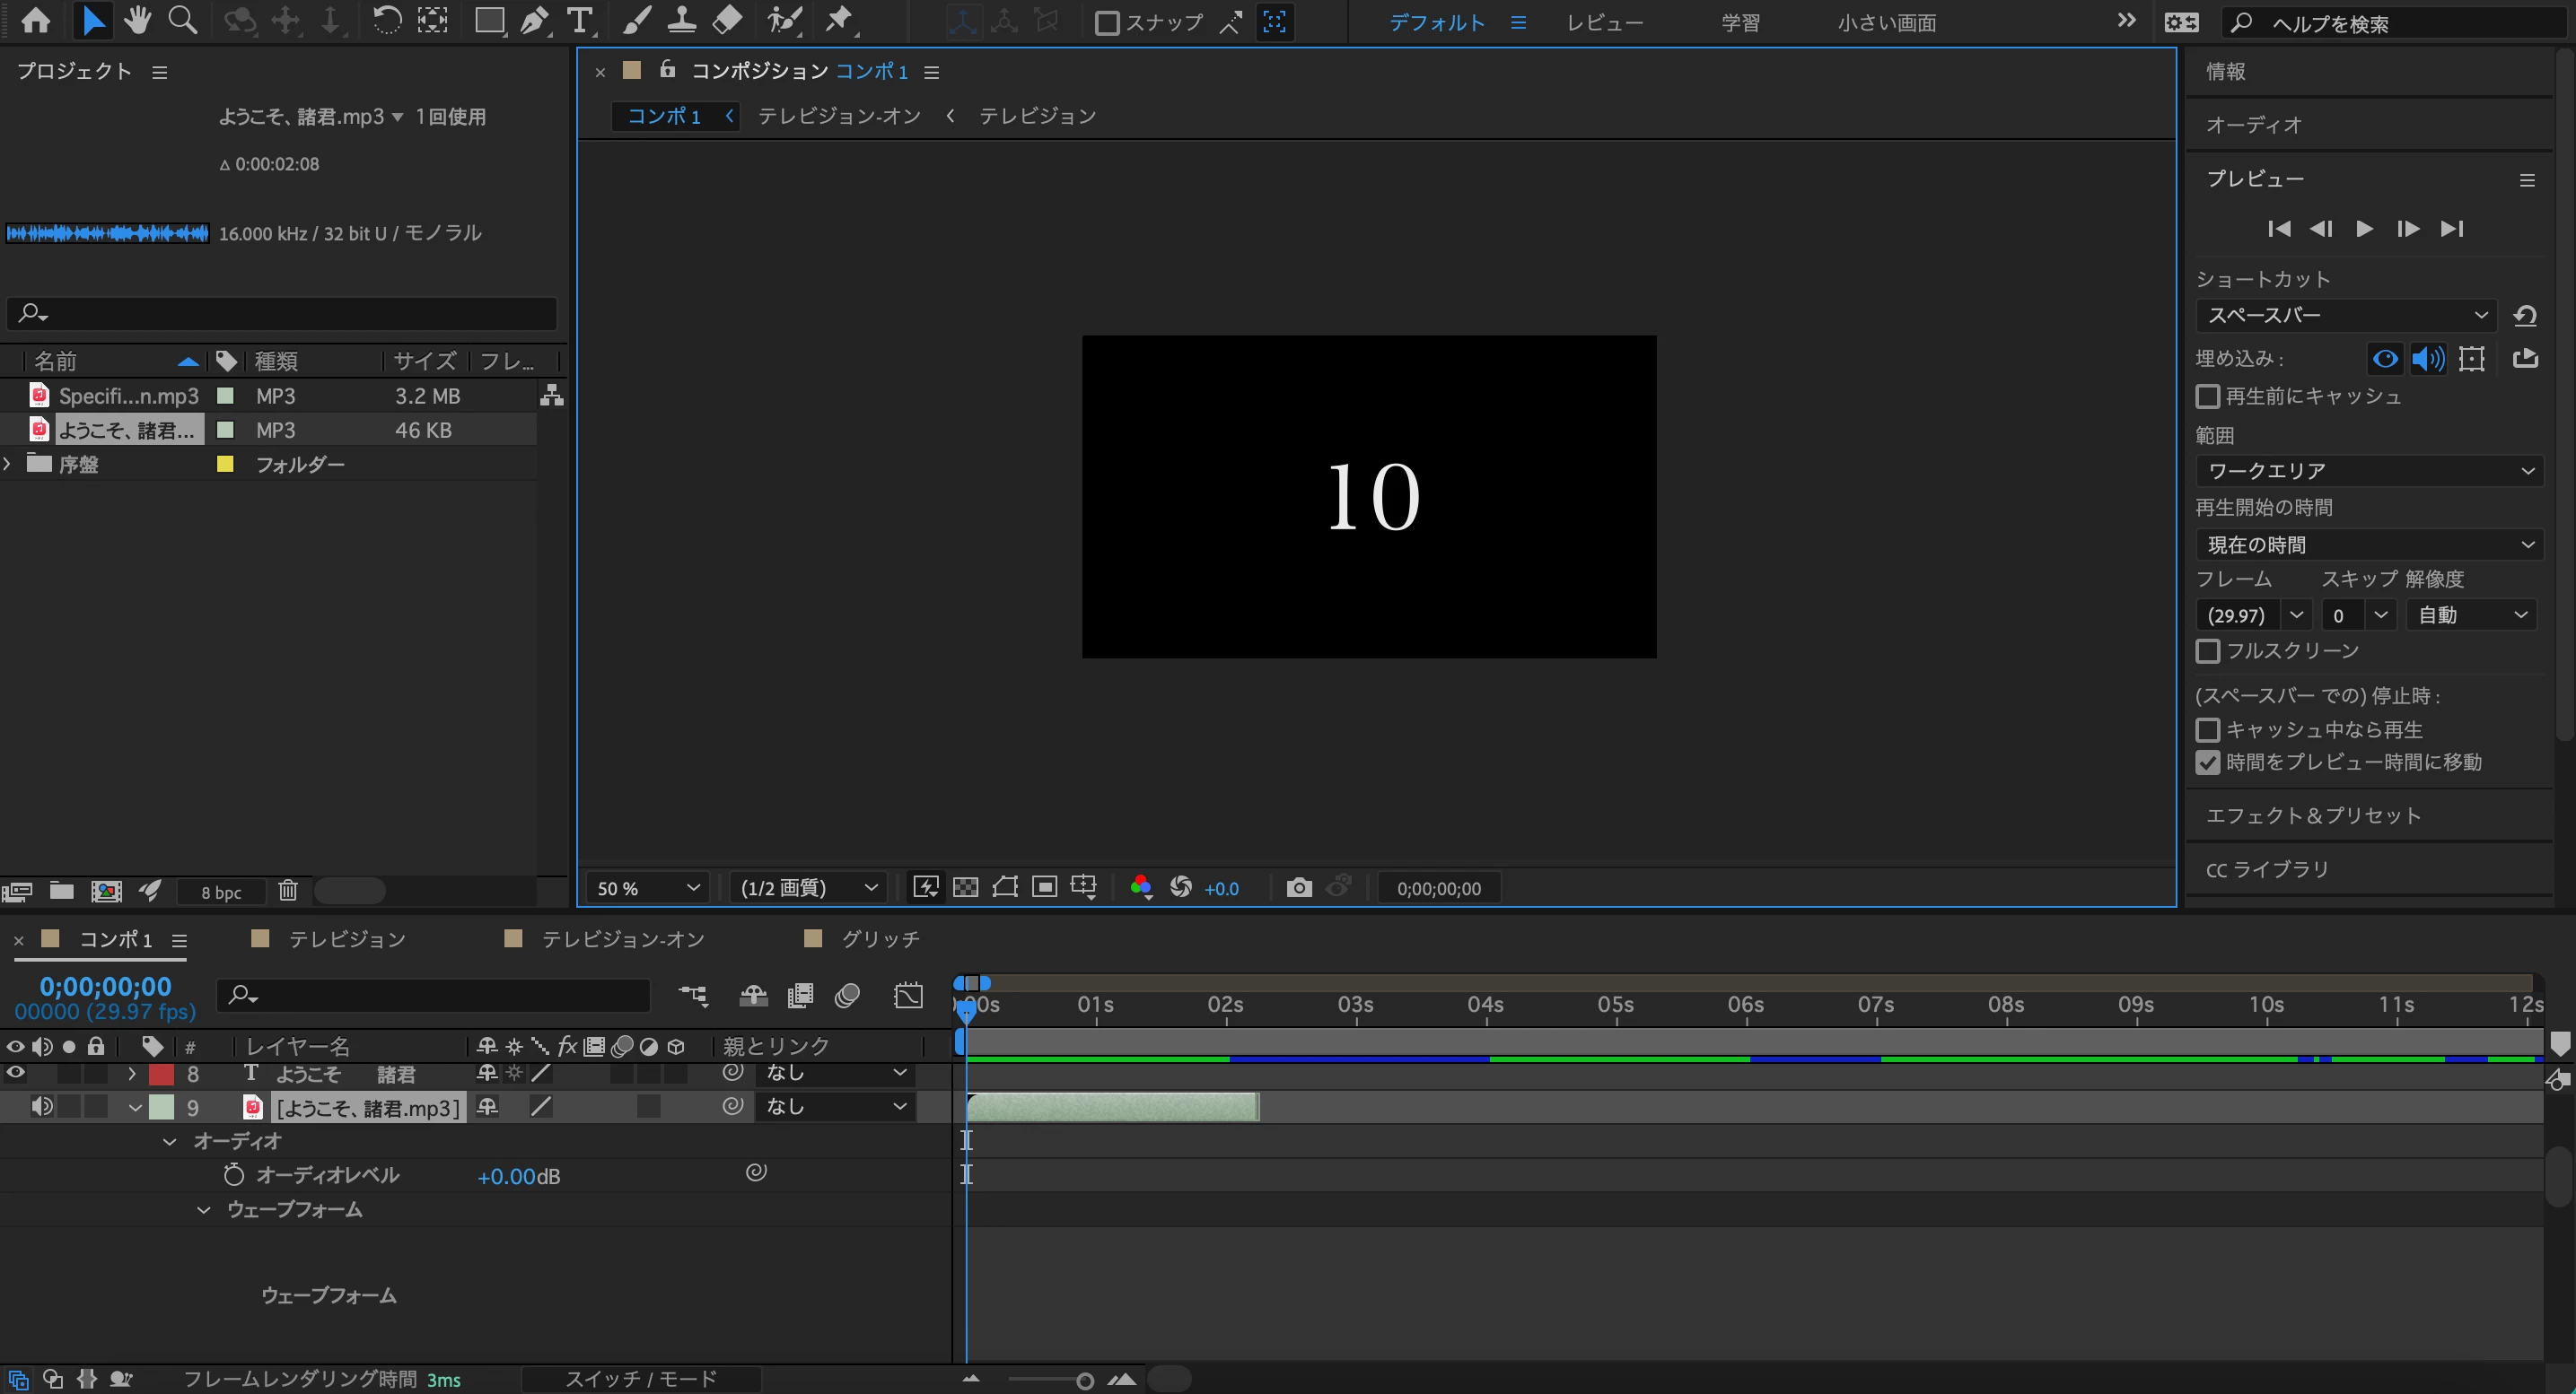The image size is (2576, 1394).
Task: Switch to the レビュー workspace
Action: tap(1604, 23)
